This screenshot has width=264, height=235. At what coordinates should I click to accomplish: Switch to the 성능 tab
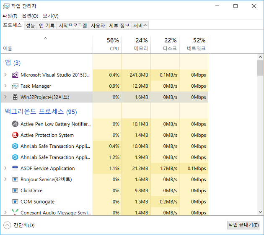click(x=31, y=26)
